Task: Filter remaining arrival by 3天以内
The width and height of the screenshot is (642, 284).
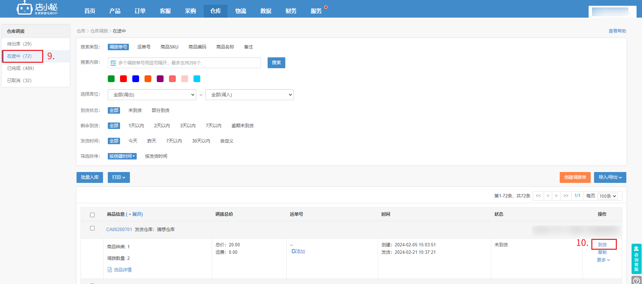Action: tap(188, 126)
